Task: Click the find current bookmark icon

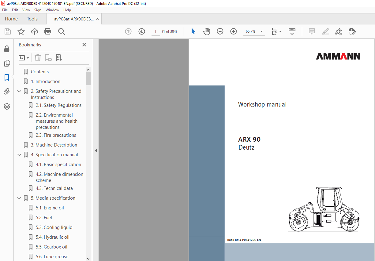Action: pyautogui.click(x=59, y=58)
